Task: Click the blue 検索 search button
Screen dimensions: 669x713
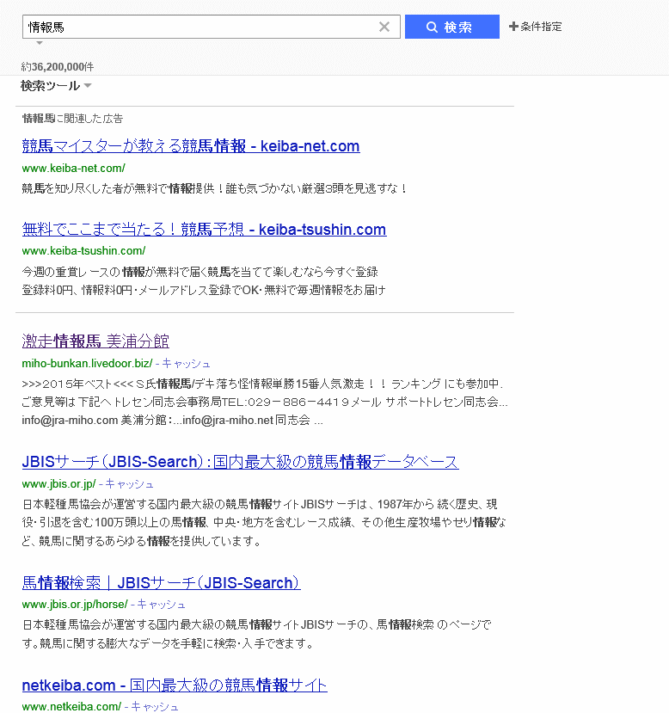Action: pyautogui.click(x=451, y=27)
